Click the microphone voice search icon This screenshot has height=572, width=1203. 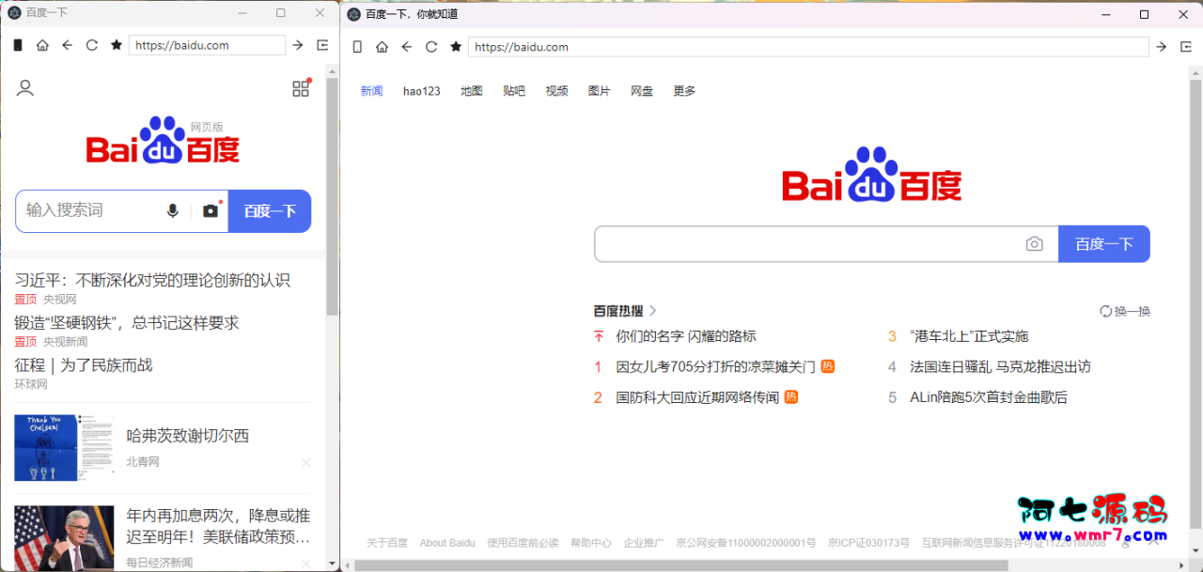pyautogui.click(x=172, y=210)
